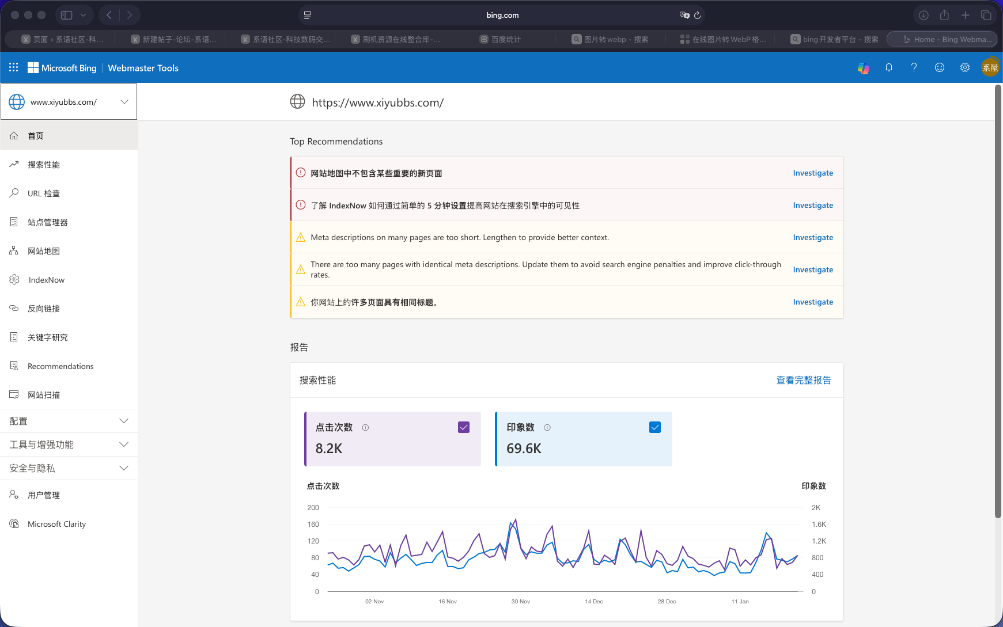Open the 查看完整报告 link
The width and height of the screenshot is (1003, 627).
803,380
